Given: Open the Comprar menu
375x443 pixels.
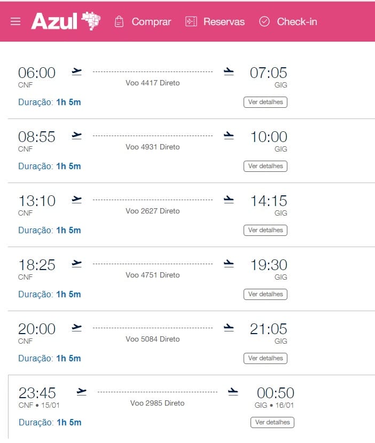Looking at the screenshot, I should point(151,22).
